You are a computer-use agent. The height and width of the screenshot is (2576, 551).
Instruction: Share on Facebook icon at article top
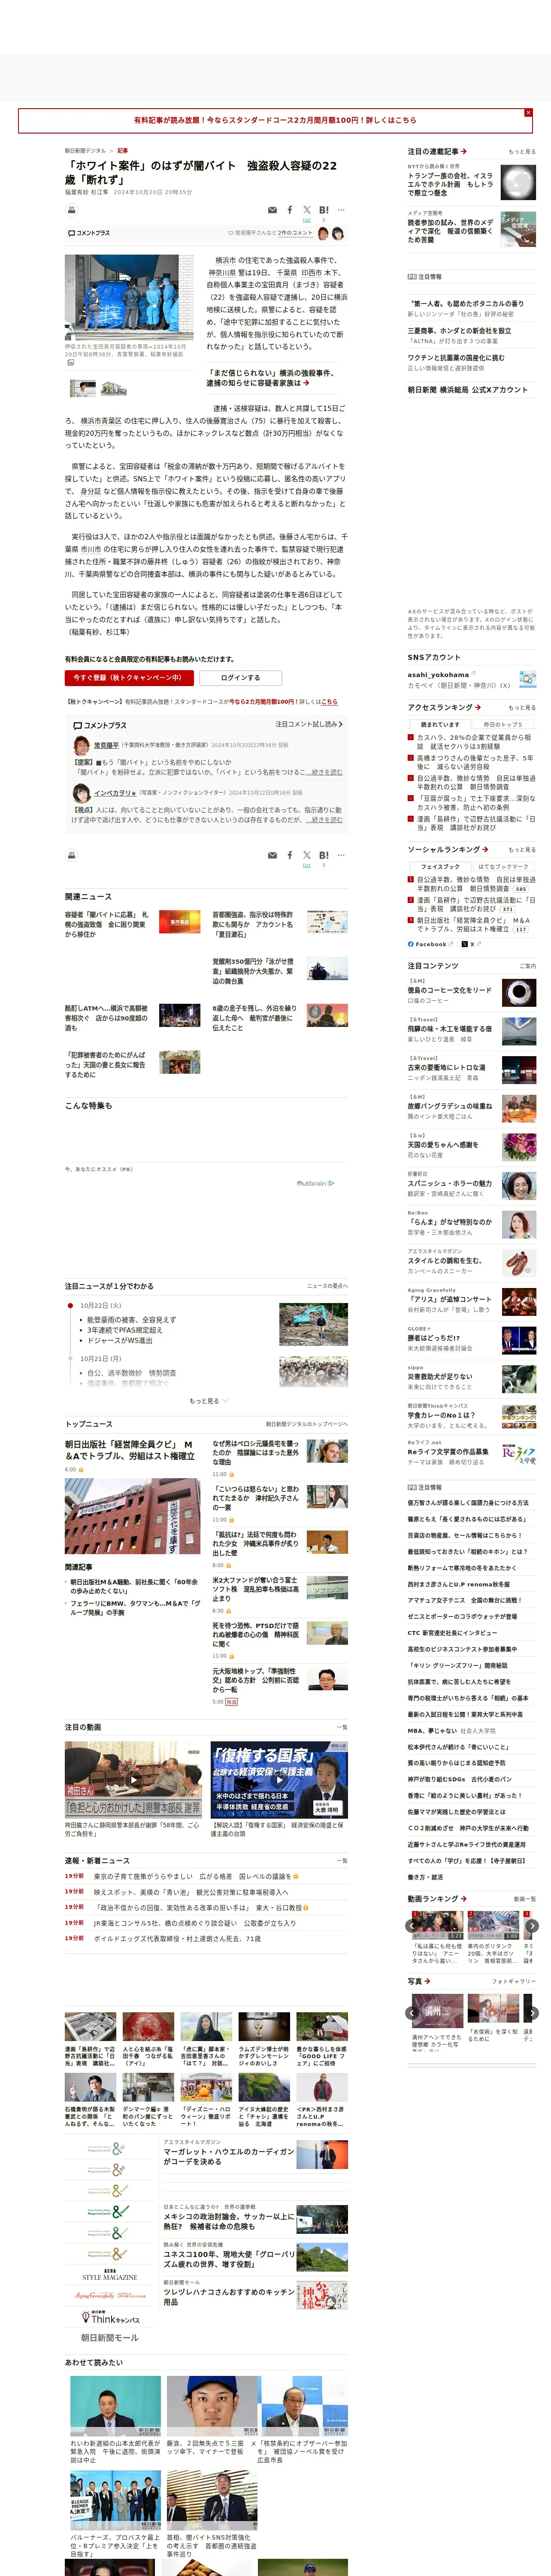(x=290, y=210)
